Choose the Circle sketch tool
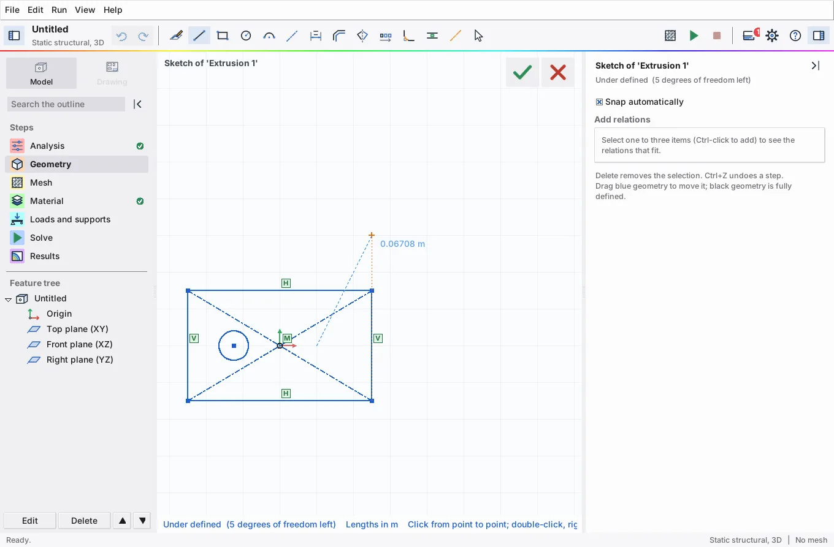Viewport: 834px width, 547px height. [x=246, y=36]
